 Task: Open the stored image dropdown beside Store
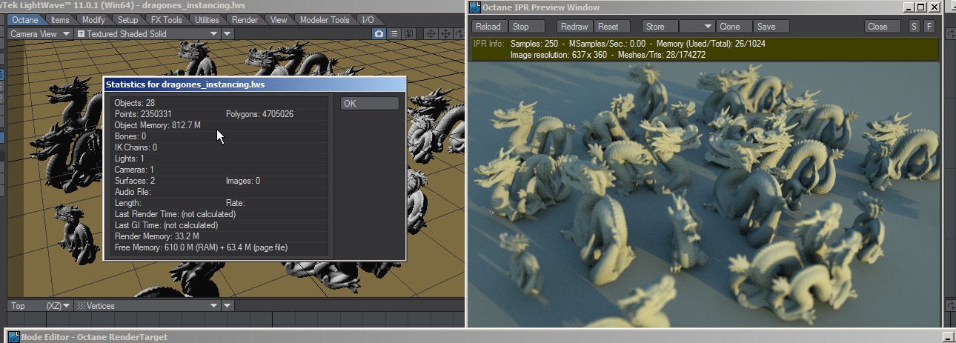pos(697,27)
